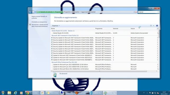Go back with the blue back arrow
The width and height of the screenshot is (170, 95).
point(30,12)
